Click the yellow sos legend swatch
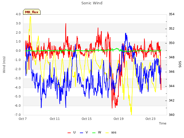Viewport: 184px width, 138px height. tap(107, 133)
